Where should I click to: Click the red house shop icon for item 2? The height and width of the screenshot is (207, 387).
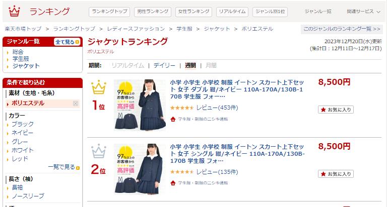[x=173, y=183]
